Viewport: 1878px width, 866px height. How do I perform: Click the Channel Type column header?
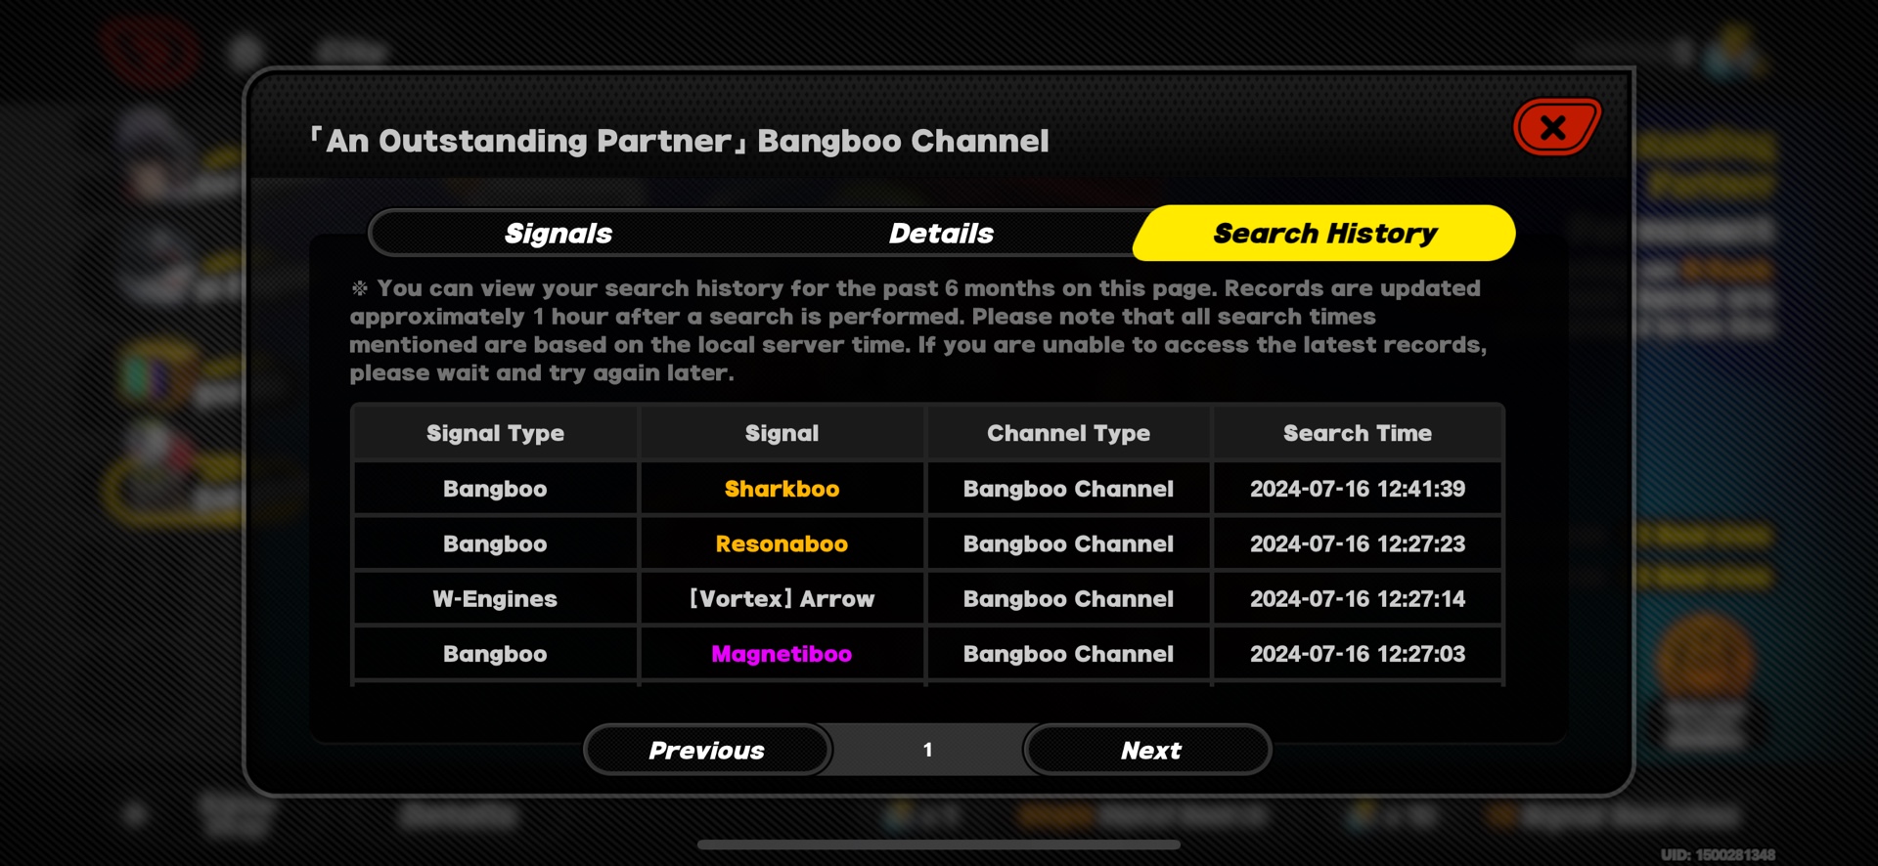pos(1068,433)
